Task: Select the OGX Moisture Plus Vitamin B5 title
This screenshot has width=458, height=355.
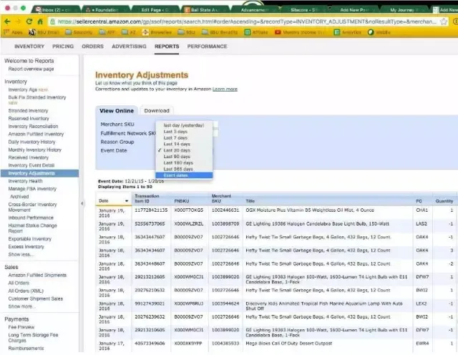Action: tap(310, 210)
